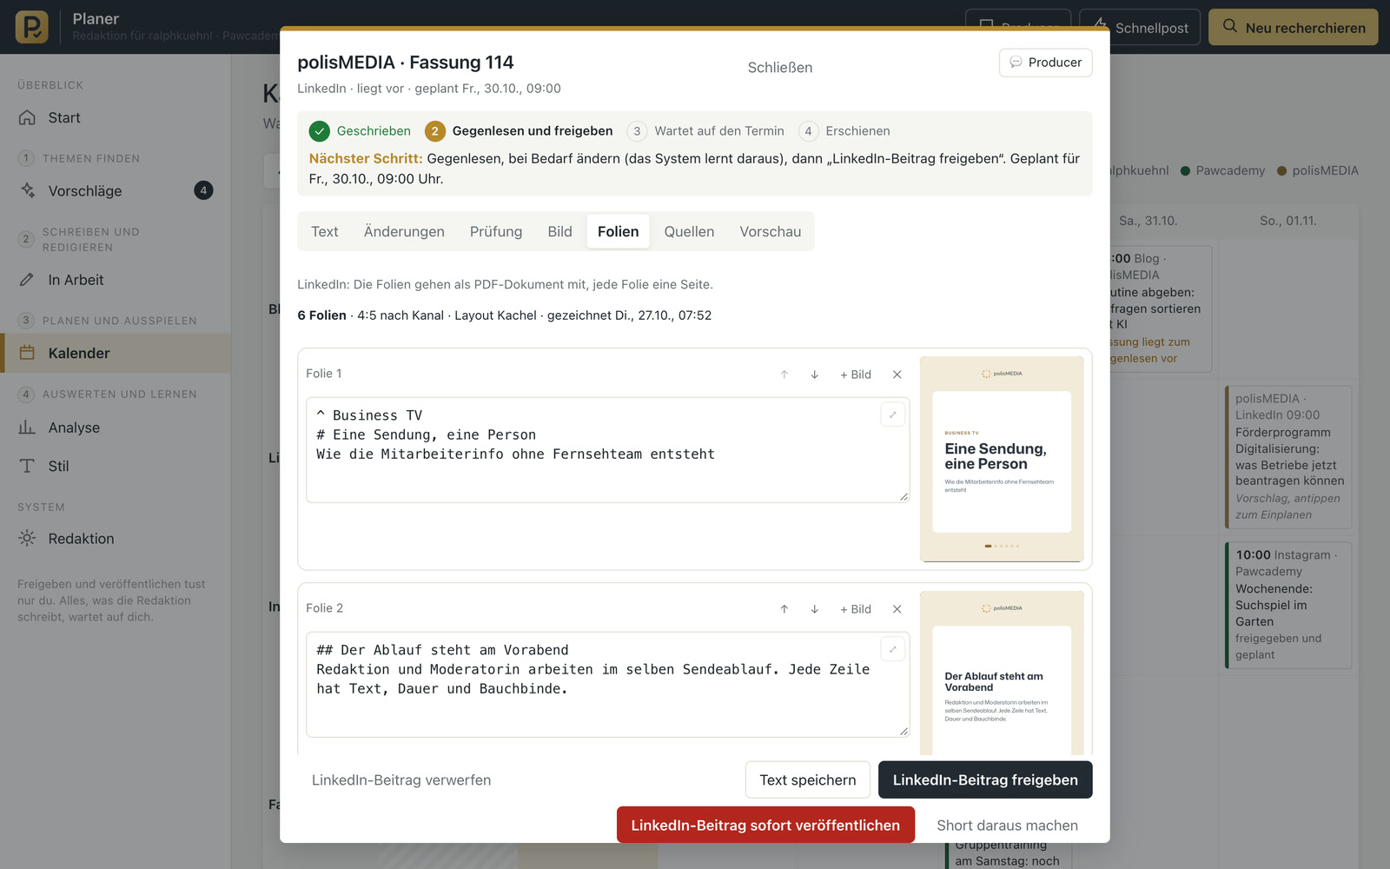This screenshot has height=869, width=1390.
Task: Select the Folie 1 preview thumbnail
Action: 1002,459
